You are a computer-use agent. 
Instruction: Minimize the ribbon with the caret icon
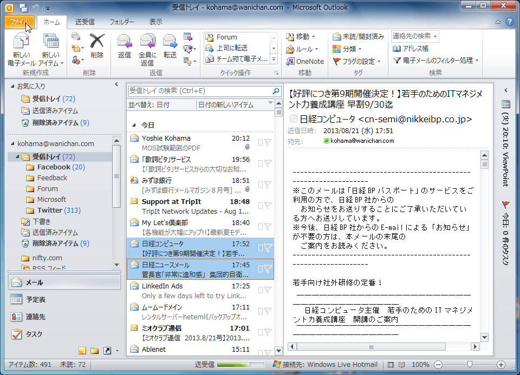[x=498, y=22]
